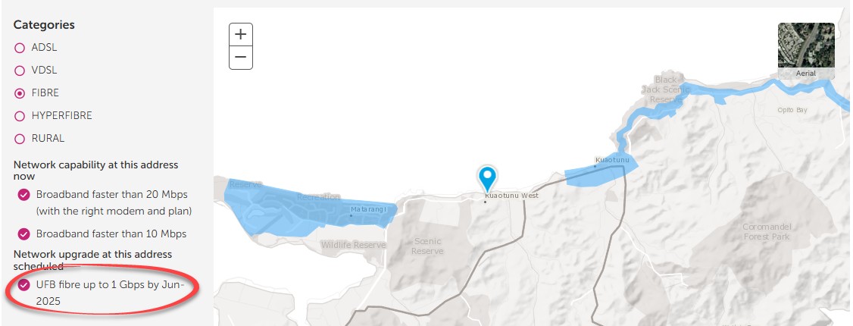This screenshot has height=326, width=853.
Task: Toggle Broadband faster than 10 Mbps check
Action: point(24,234)
